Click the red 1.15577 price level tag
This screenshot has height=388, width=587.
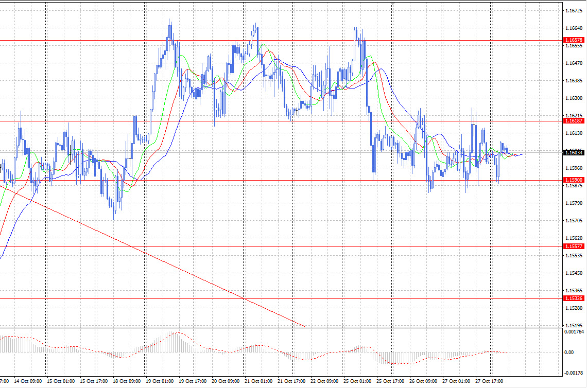tap(574, 246)
